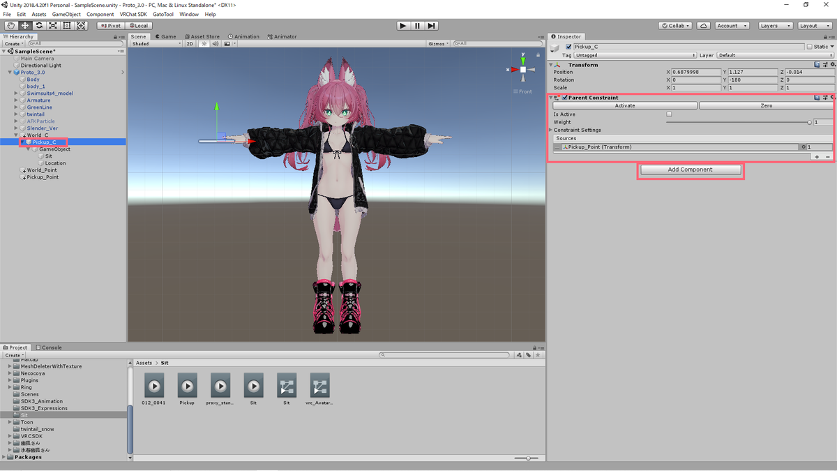
Task: Toggle the Is Active checkbox
Action: click(669, 114)
